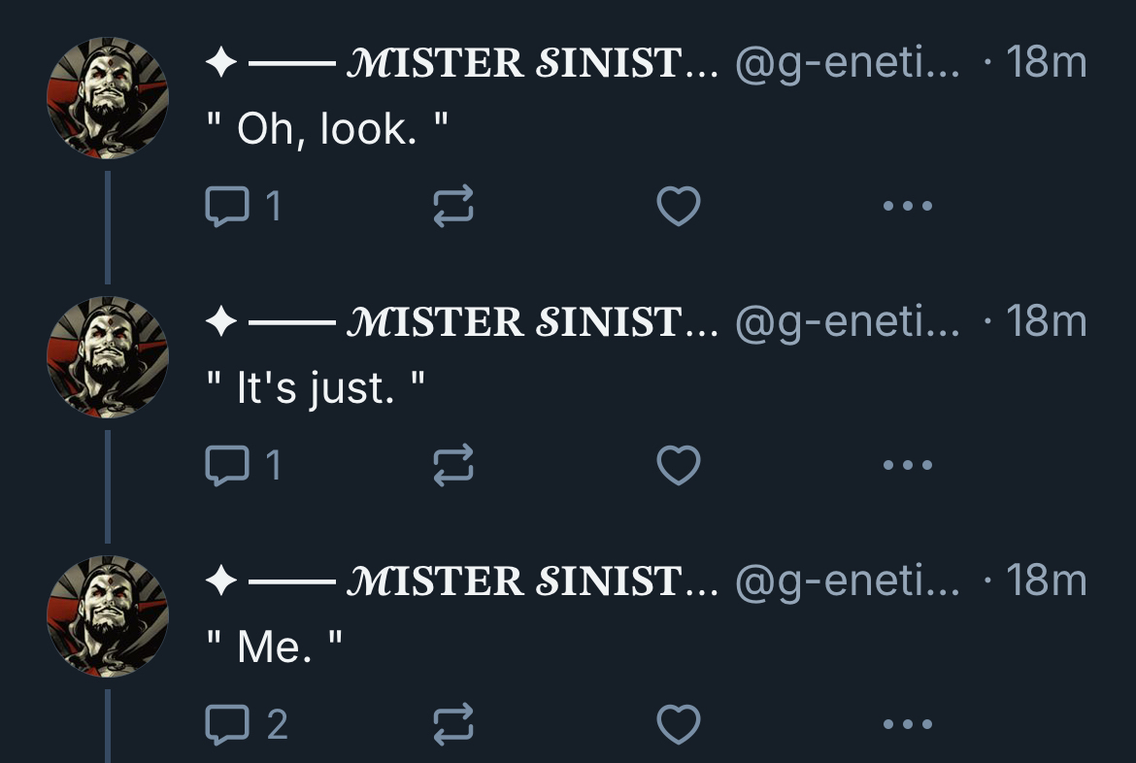The width and height of the screenshot is (1136, 763).
Task: Open avatar of the "Me." post
Action: pyautogui.click(x=107, y=616)
